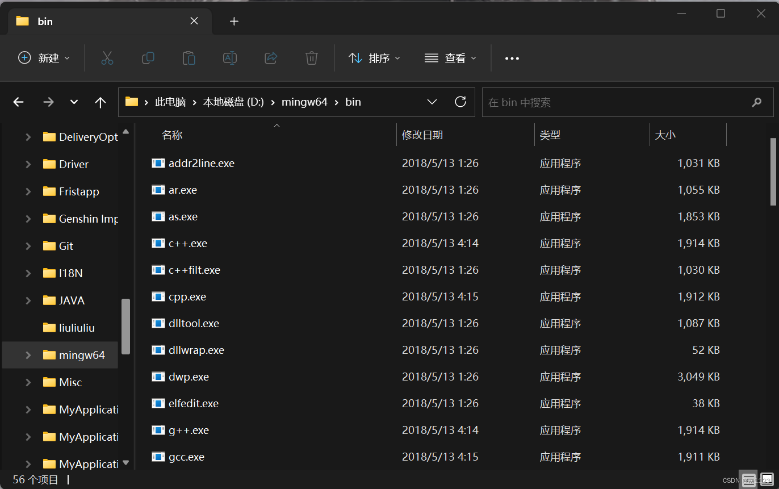
Task: Click 此电脑 in the address breadcrumb
Action: (171, 102)
